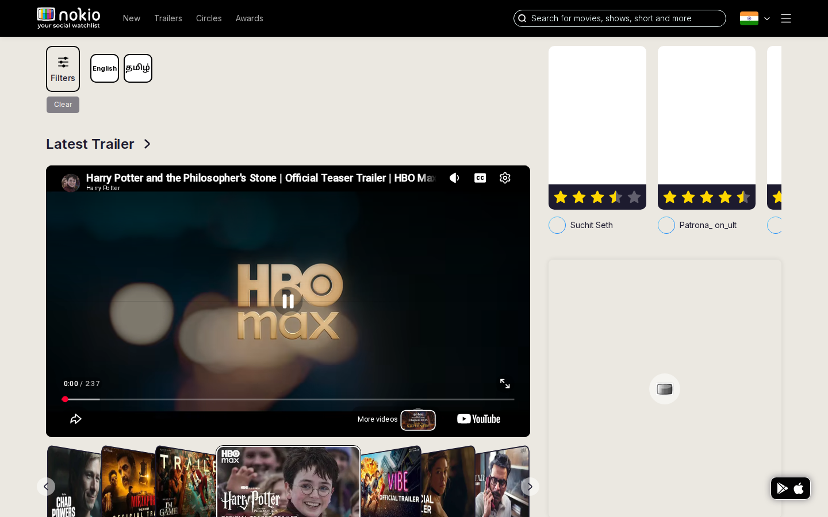Open the Awards menu item

click(x=250, y=18)
